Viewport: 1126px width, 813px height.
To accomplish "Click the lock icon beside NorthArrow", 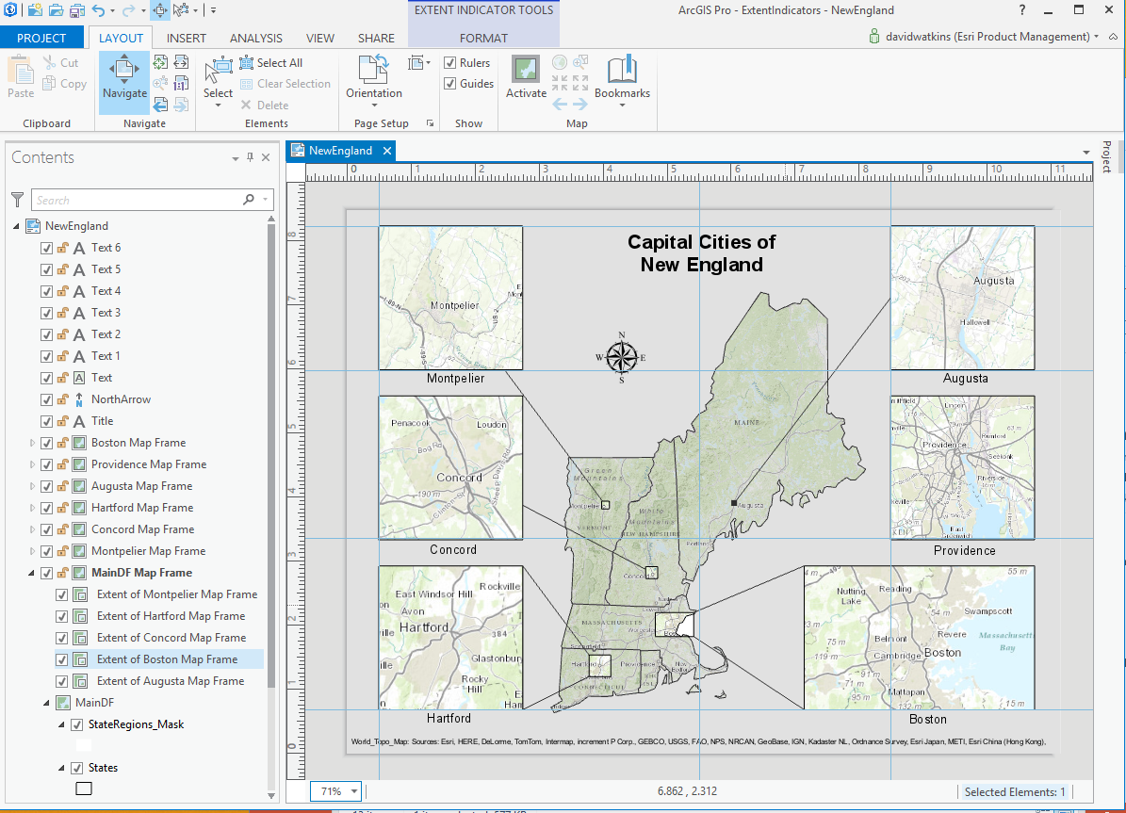I will point(62,399).
